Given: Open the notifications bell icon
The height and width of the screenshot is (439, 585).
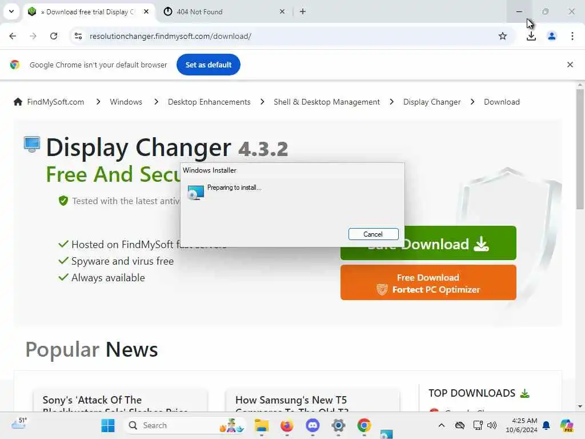Looking at the screenshot, I should click(546, 425).
